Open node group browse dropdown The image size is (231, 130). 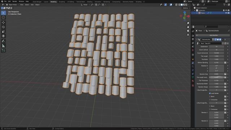198,43
